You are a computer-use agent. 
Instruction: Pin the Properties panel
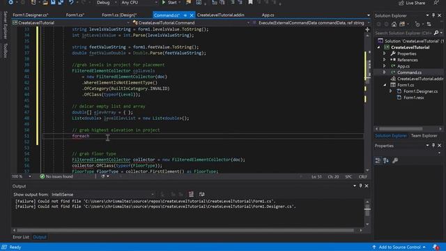pos(433,146)
